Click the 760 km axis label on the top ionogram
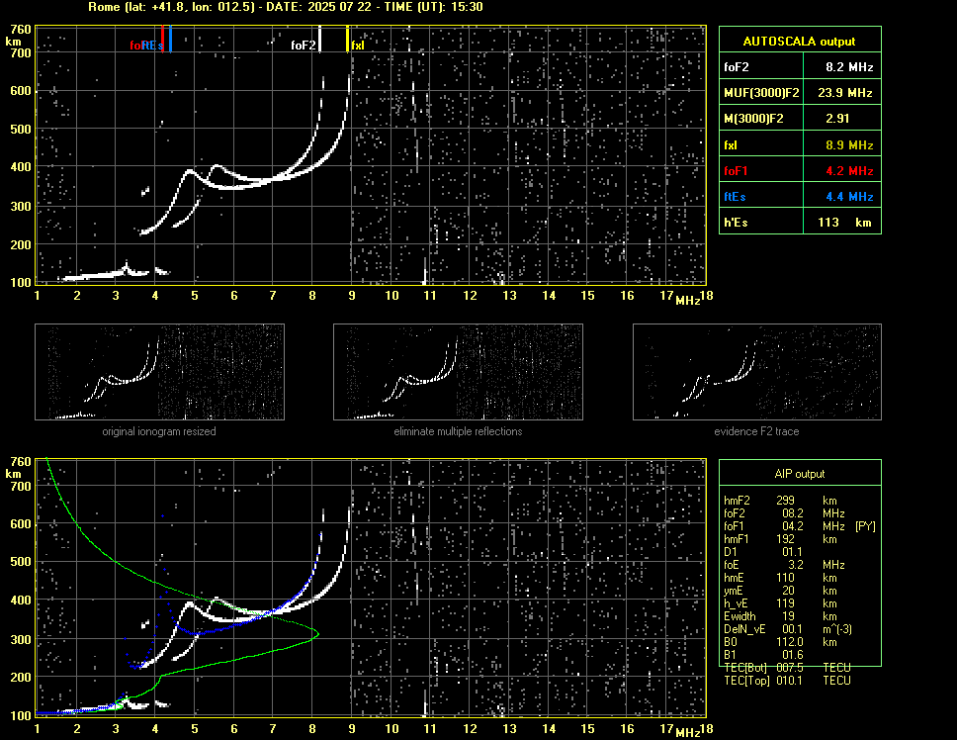This screenshot has height=740, width=957. tap(20, 30)
